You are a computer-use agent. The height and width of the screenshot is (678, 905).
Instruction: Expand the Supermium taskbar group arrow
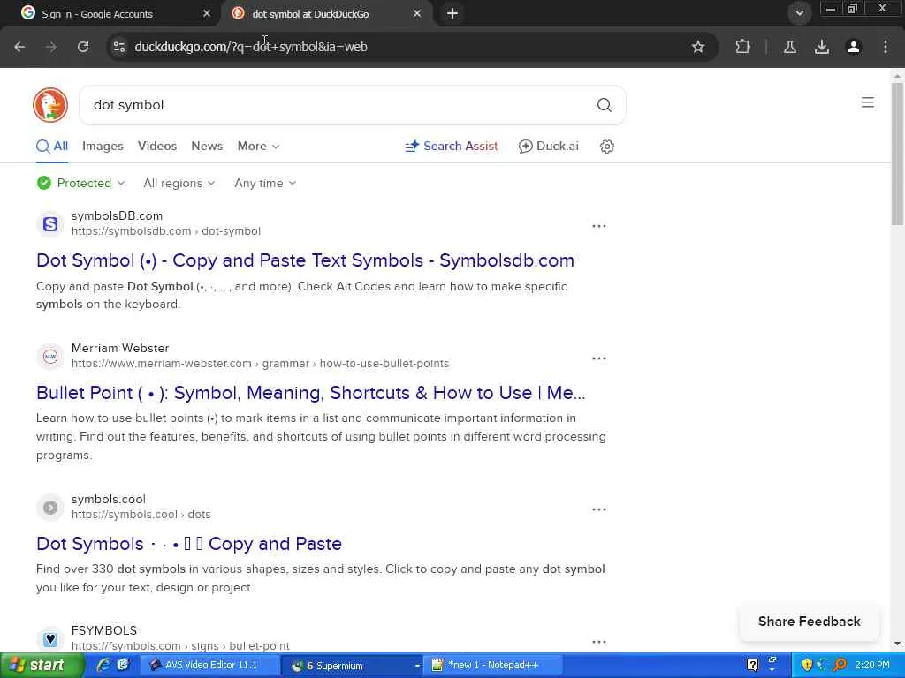click(417, 666)
